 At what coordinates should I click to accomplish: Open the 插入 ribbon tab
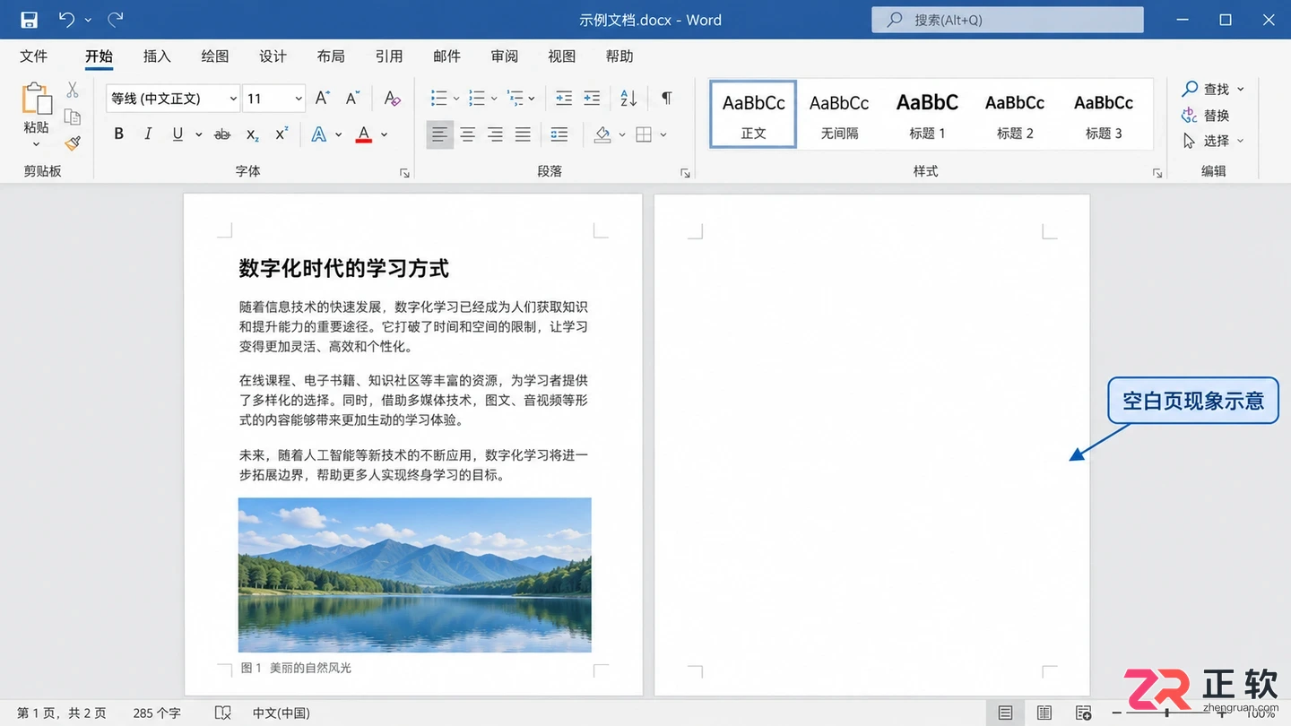(157, 56)
